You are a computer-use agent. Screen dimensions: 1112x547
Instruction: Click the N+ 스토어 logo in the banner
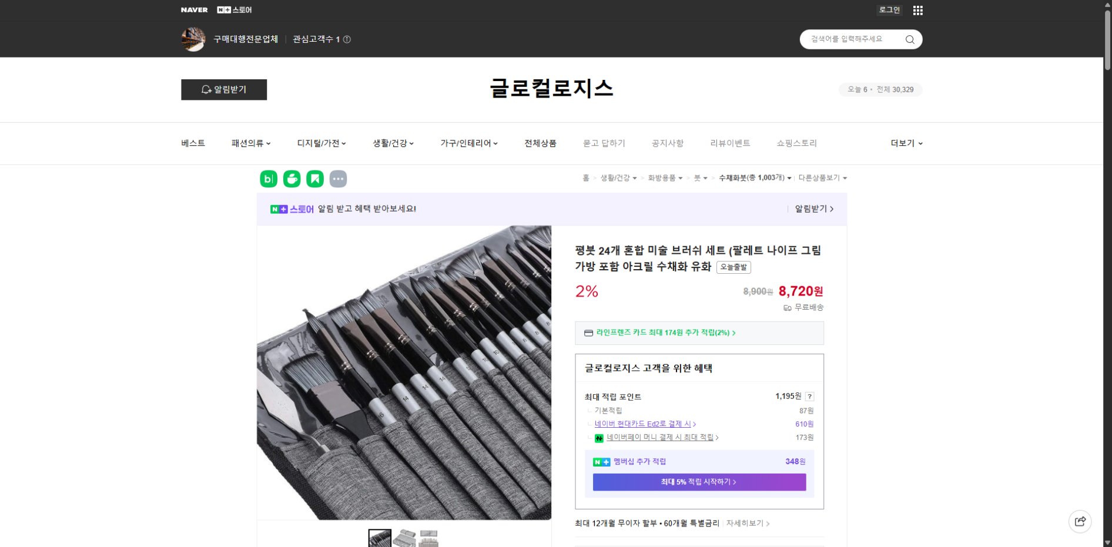click(x=292, y=209)
